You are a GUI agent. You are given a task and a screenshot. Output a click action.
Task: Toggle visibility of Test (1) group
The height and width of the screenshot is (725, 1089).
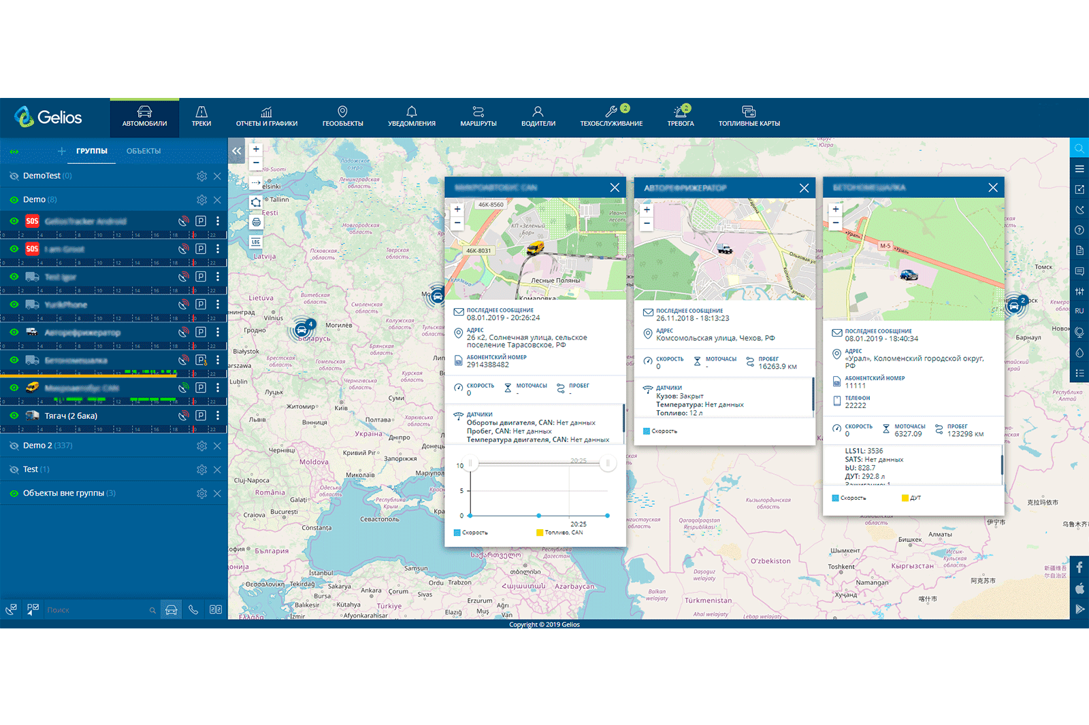14,469
